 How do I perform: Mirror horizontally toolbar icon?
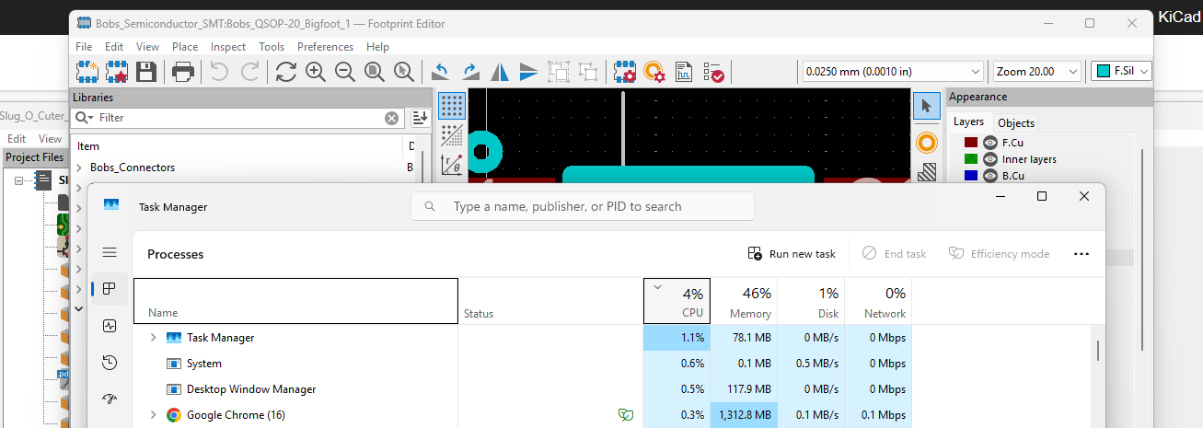[x=500, y=71]
